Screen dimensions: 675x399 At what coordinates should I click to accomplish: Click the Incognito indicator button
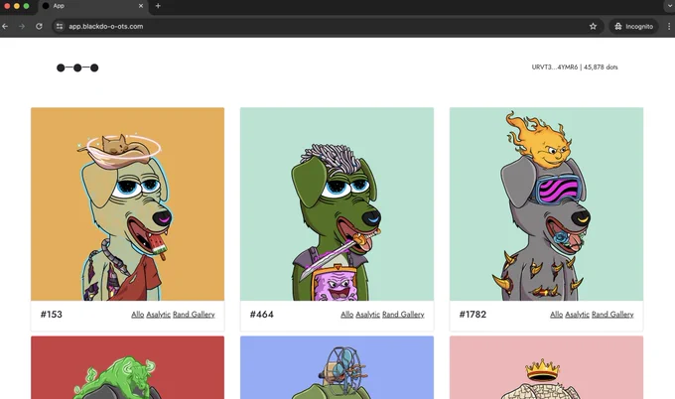coord(633,26)
